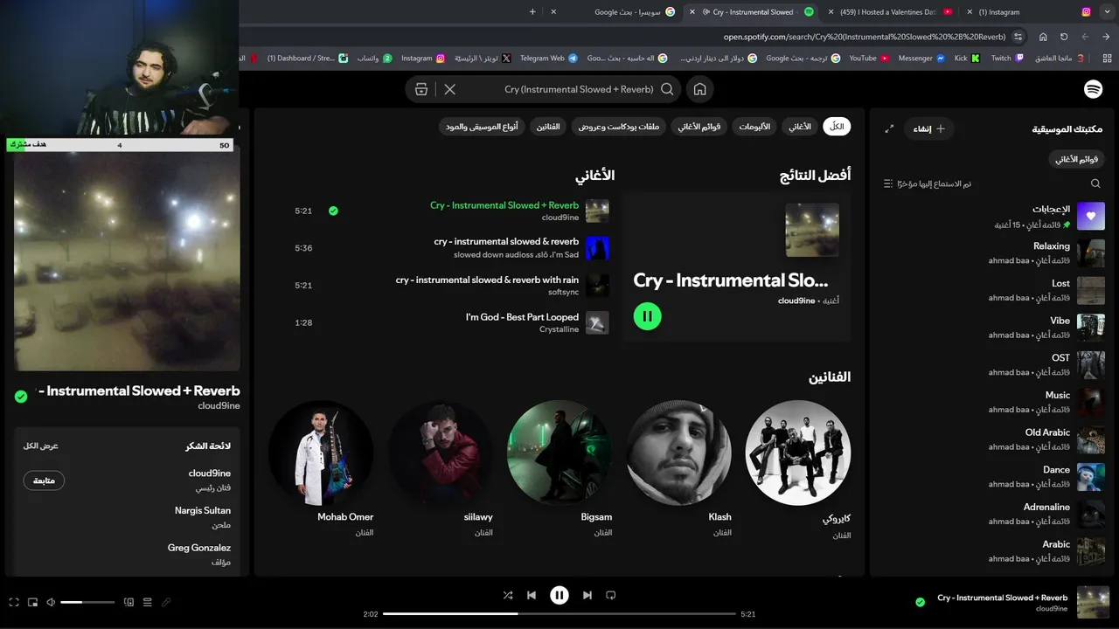Click the disabled lyrics microphone icon
The height and width of the screenshot is (629, 1119).
tap(165, 602)
